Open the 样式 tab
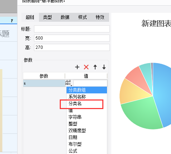Viewport: 171px width, 154px height. tap(82, 17)
